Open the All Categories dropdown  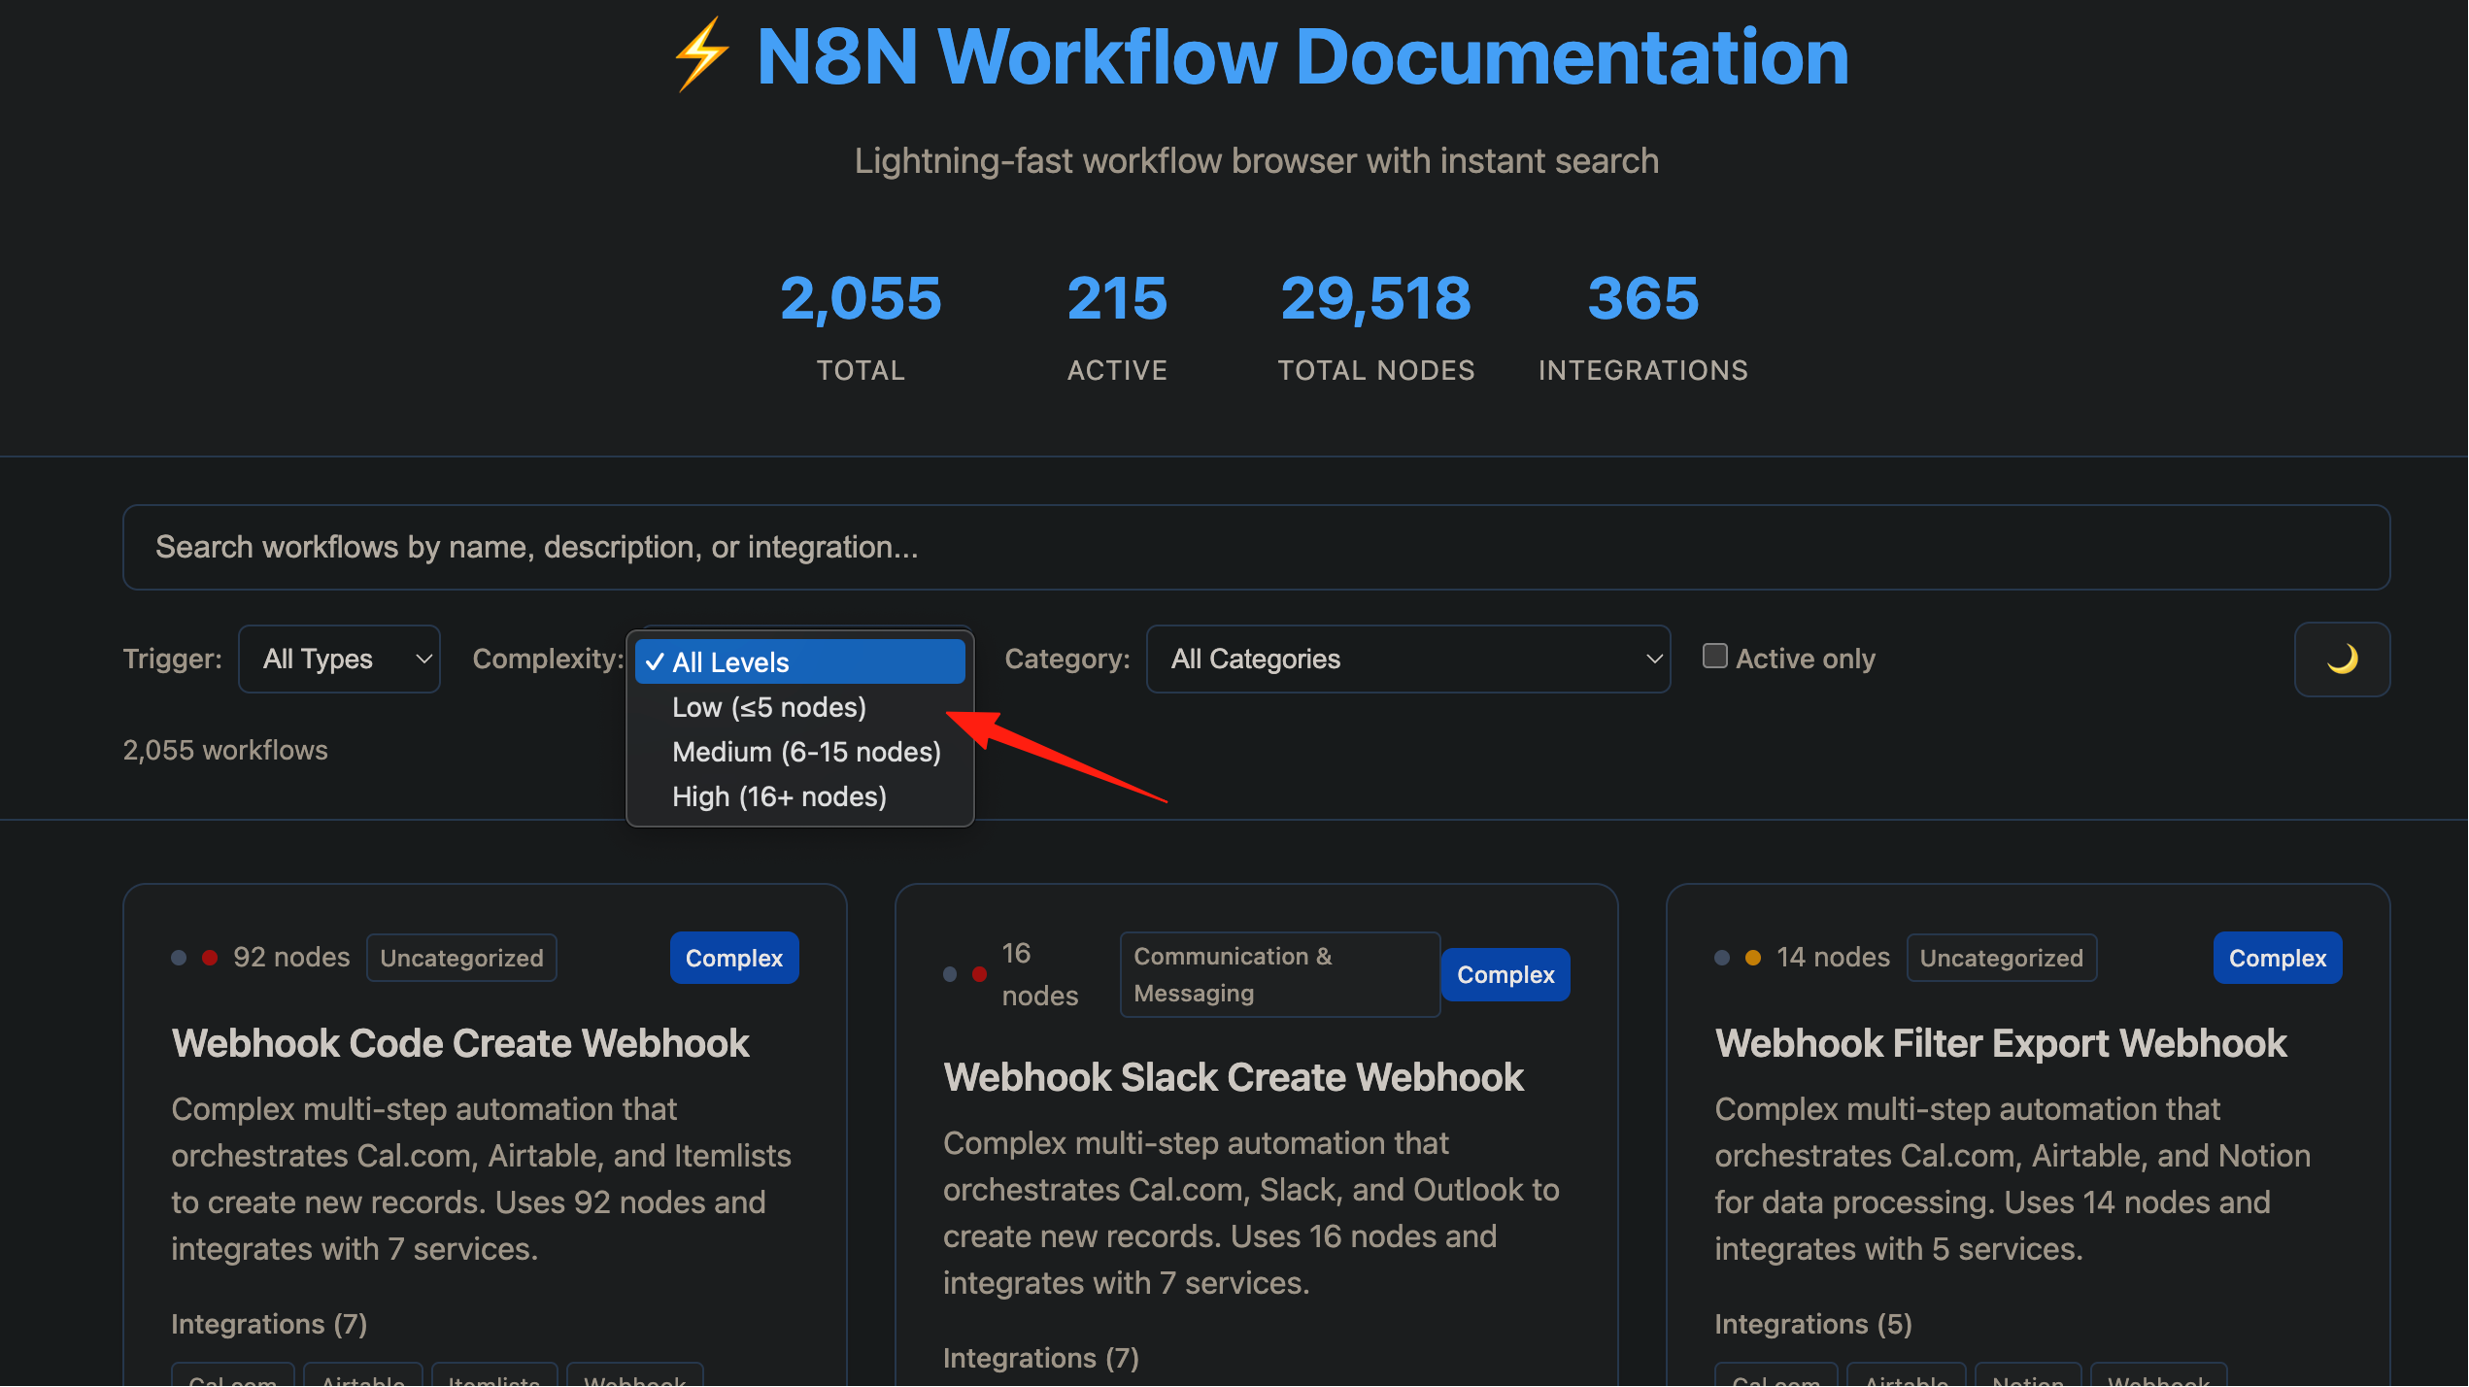coord(1408,660)
